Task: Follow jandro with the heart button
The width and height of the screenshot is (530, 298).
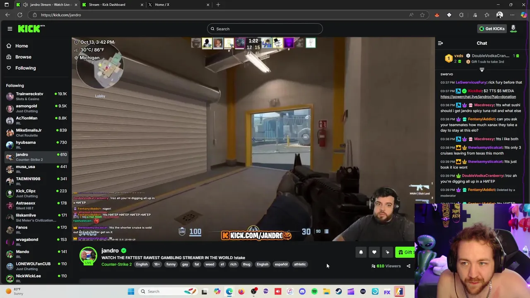Action: tap(374, 252)
